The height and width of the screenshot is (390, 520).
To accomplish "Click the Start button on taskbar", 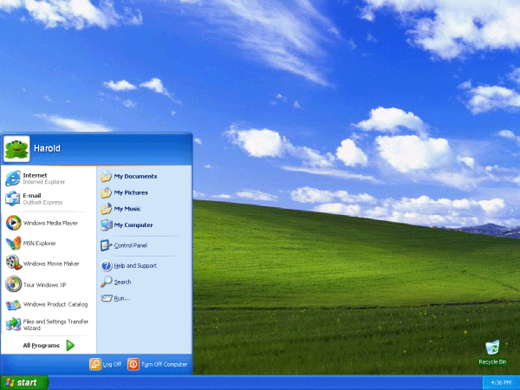I will (24, 383).
